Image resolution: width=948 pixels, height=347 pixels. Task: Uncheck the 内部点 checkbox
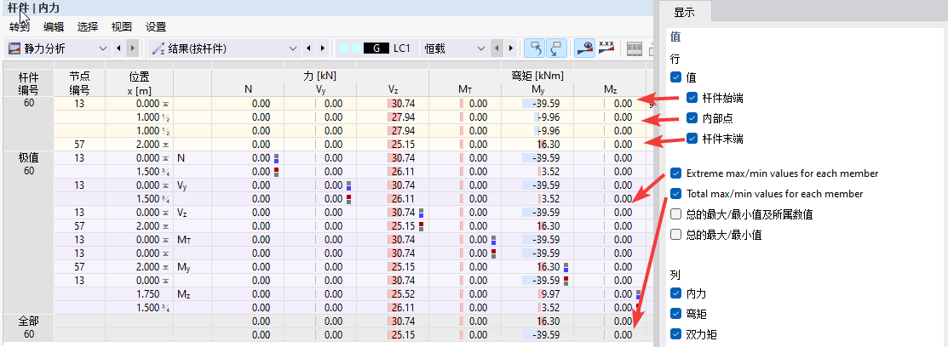692,118
